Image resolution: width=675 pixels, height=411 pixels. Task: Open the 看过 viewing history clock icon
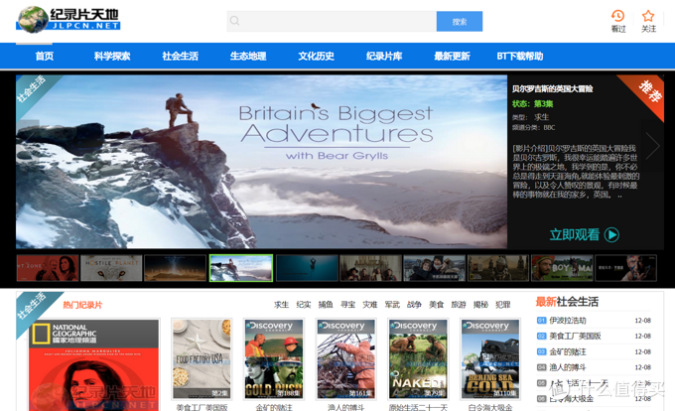618,16
